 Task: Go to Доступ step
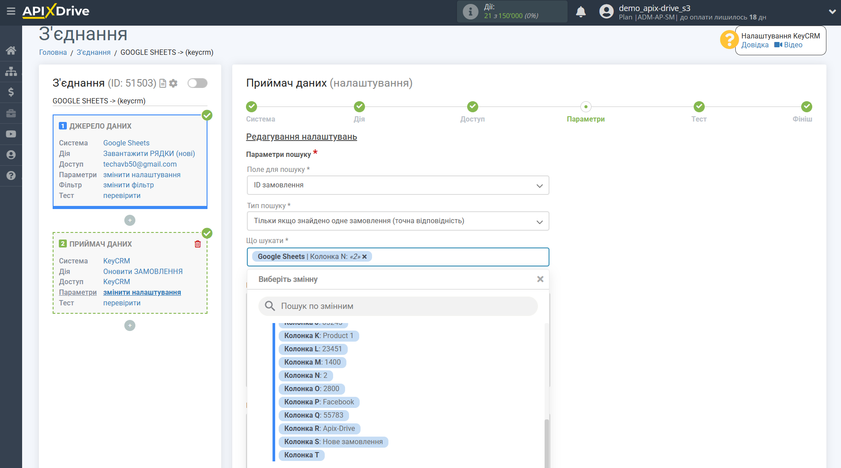click(472, 107)
